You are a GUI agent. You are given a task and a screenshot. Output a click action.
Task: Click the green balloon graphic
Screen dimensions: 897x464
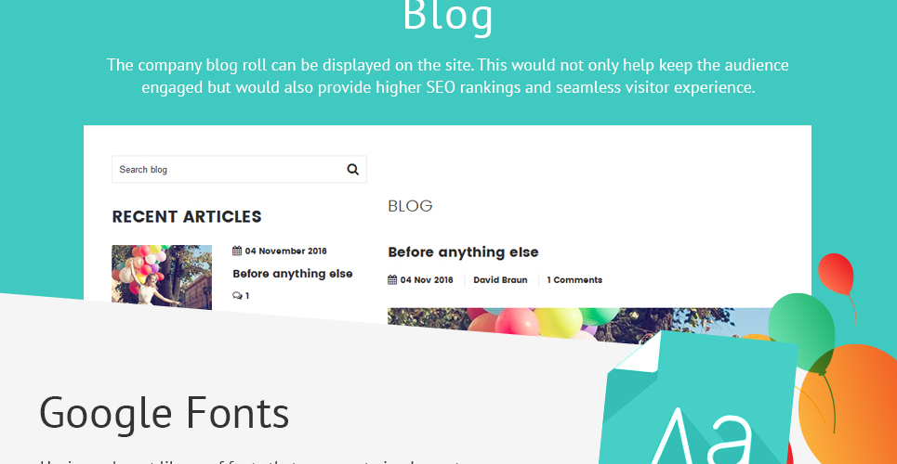(801, 329)
